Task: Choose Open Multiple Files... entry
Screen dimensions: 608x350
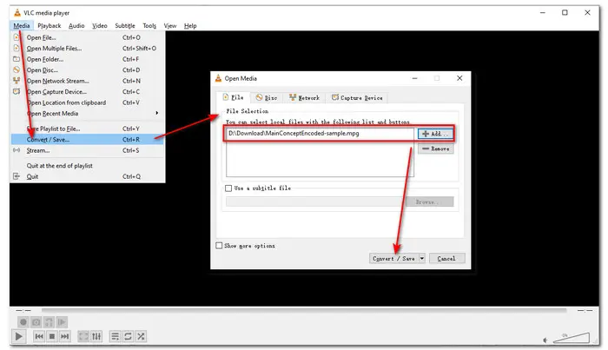Action: 88,49
